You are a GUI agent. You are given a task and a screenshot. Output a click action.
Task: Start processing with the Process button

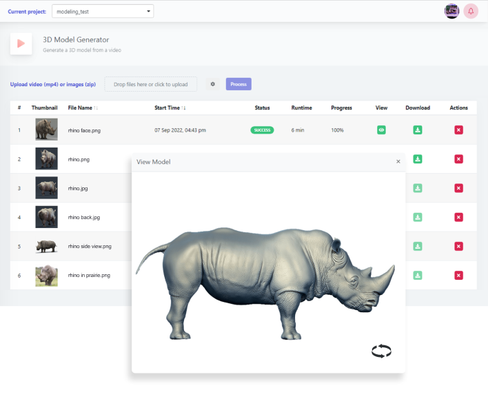click(238, 84)
